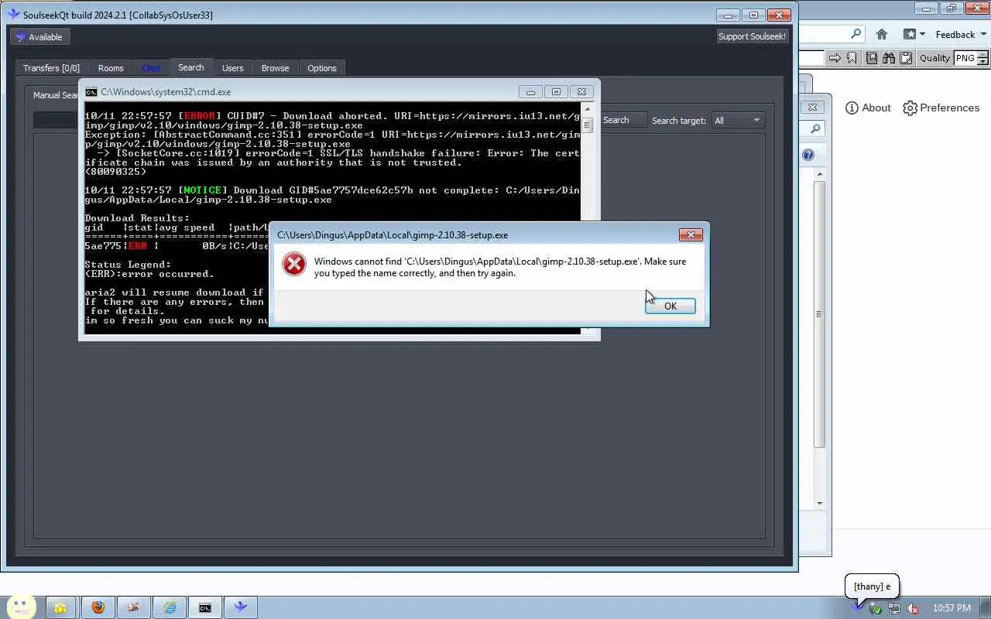
Task: Switch to cmd.exe via taskbar icon
Action: 204,607
